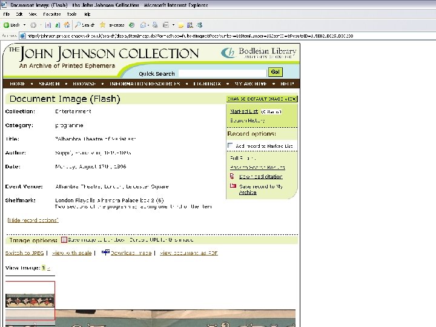
Task: Open the Search History link
Action: pyautogui.click(x=247, y=121)
